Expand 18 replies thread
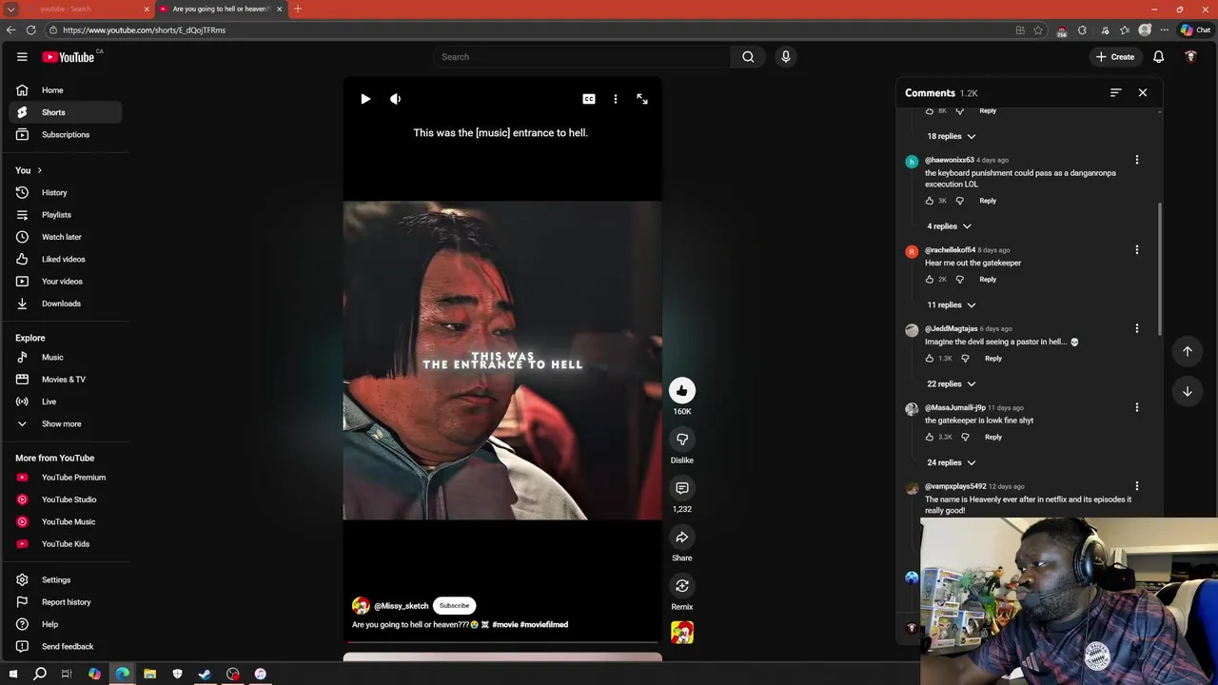 tap(952, 136)
